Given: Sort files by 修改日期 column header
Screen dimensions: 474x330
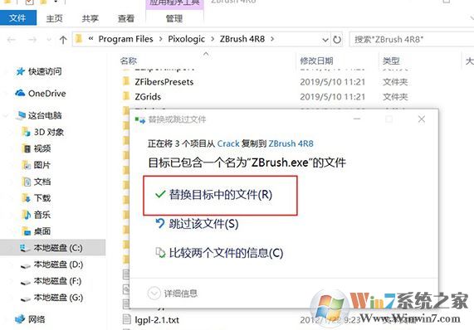Looking at the screenshot, I should (316, 61).
